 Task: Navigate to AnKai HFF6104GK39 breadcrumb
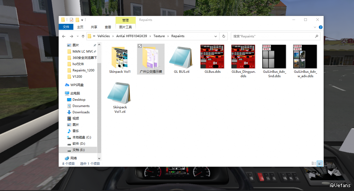tap(132, 36)
